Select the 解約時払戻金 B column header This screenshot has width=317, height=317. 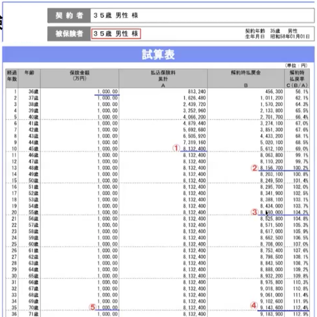(x=246, y=78)
